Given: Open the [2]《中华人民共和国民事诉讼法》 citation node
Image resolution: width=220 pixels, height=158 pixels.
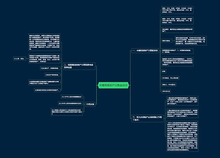Looking at the screenshot, I should click(70, 104).
